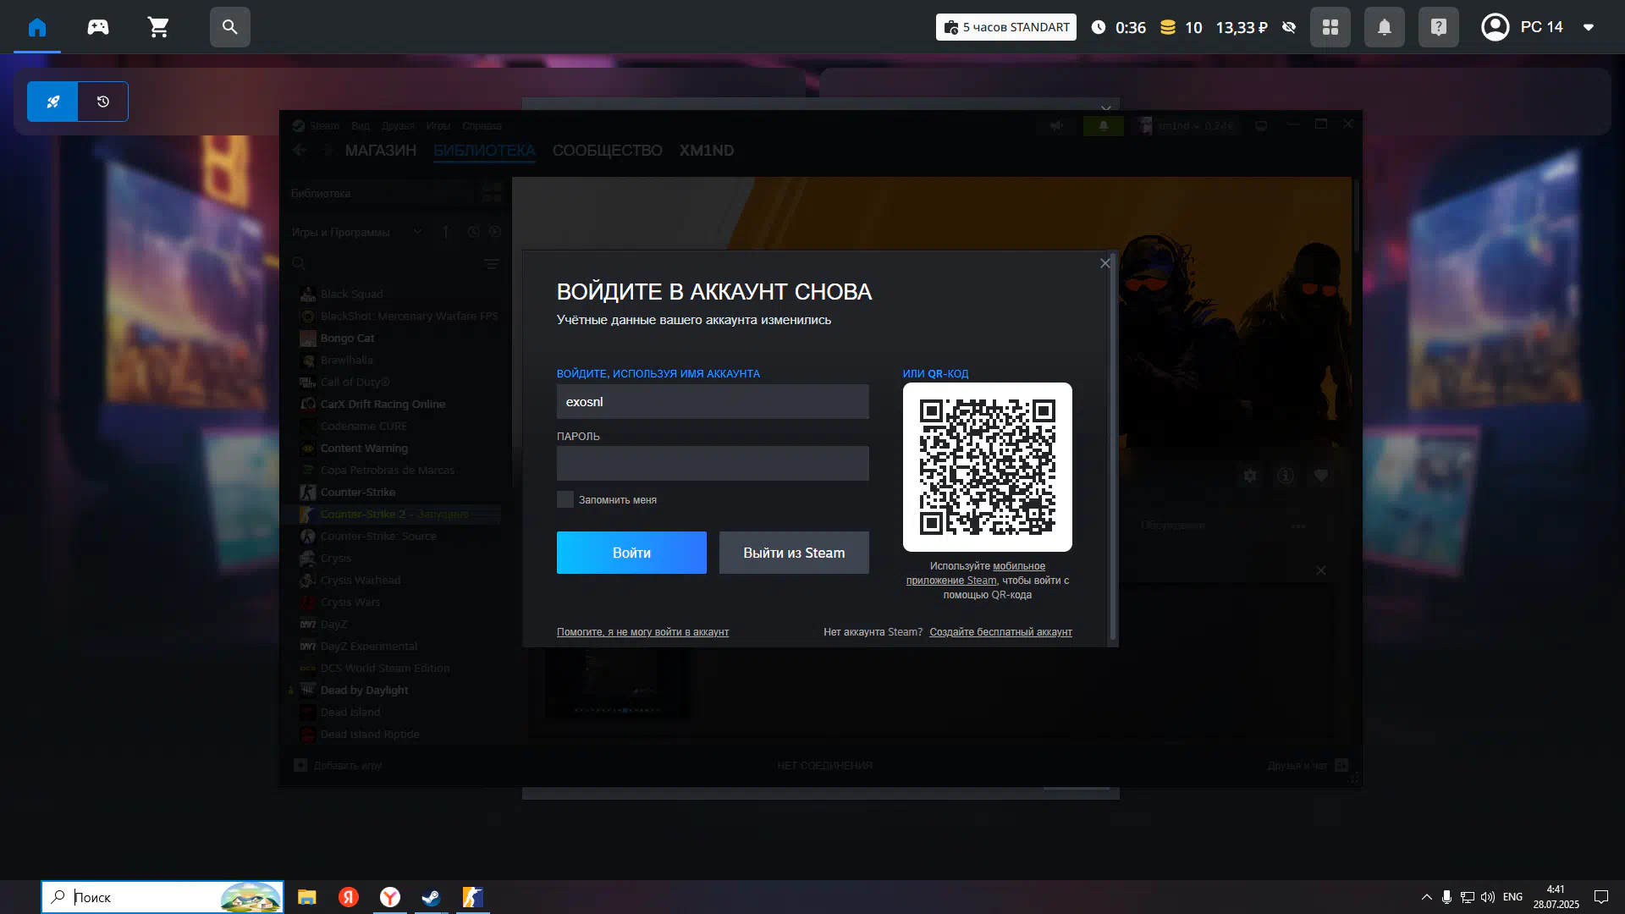Select Bongo Cat in library list
The width and height of the screenshot is (1625, 914).
pos(347,339)
